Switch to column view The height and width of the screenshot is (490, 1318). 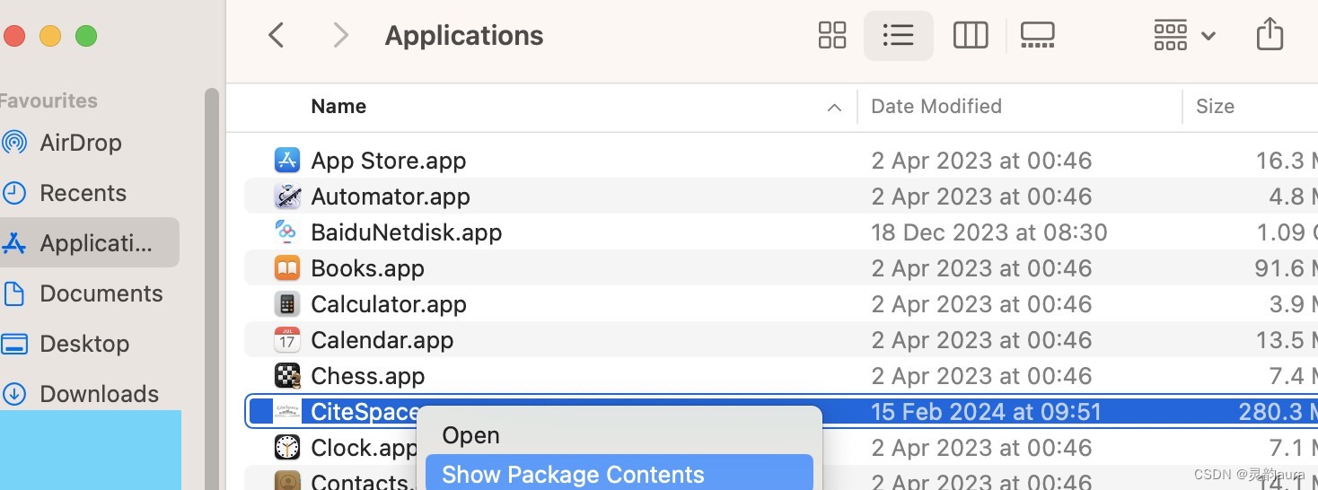(970, 36)
